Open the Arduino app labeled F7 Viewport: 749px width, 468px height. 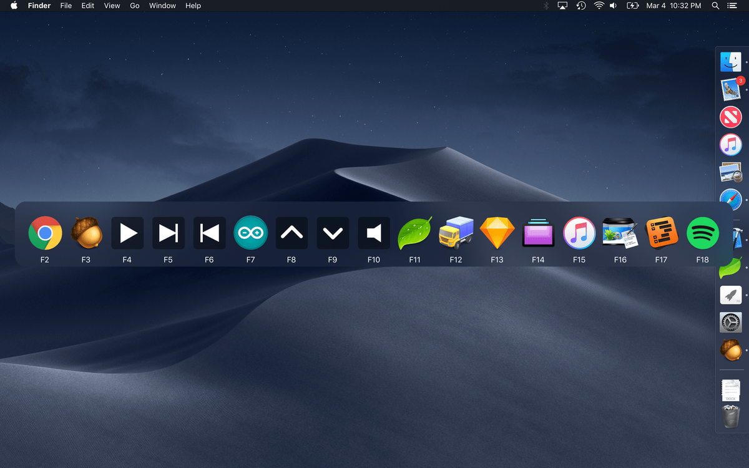tap(250, 233)
